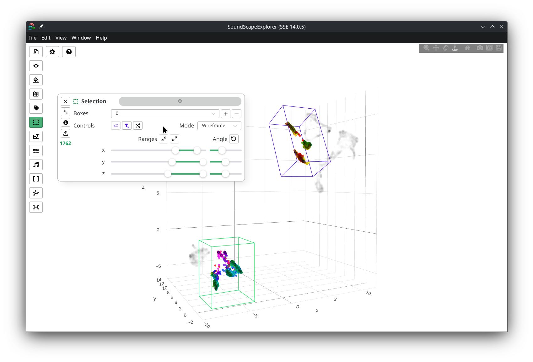Expand ranges with the outward arrows button

tap(175, 139)
